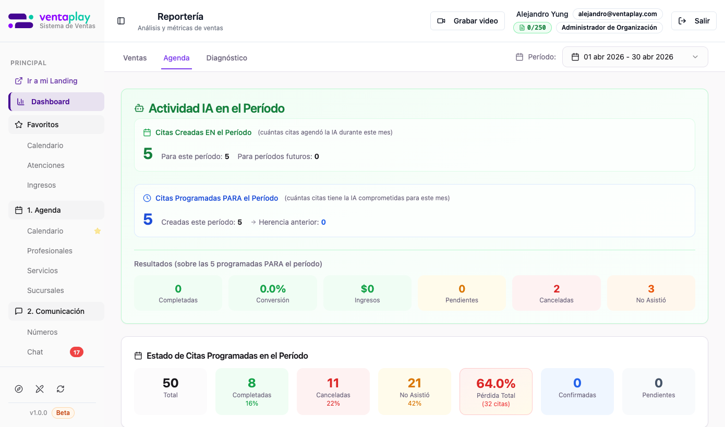
Task: Click the red 17 badge next to Chat
Action: pos(77,352)
